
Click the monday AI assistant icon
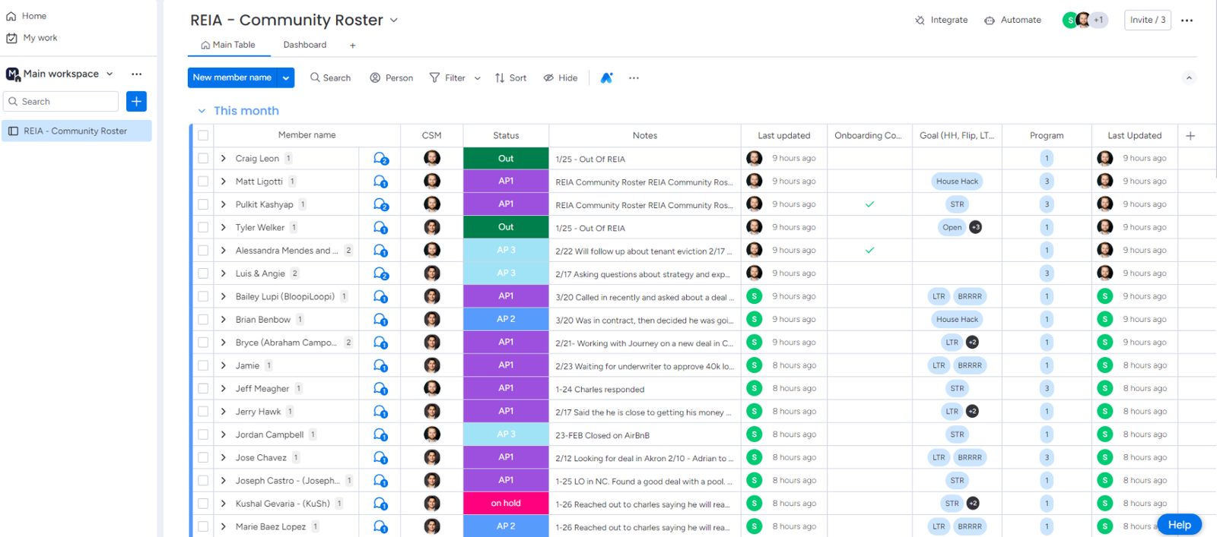pyautogui.click(x=606, y=78)
